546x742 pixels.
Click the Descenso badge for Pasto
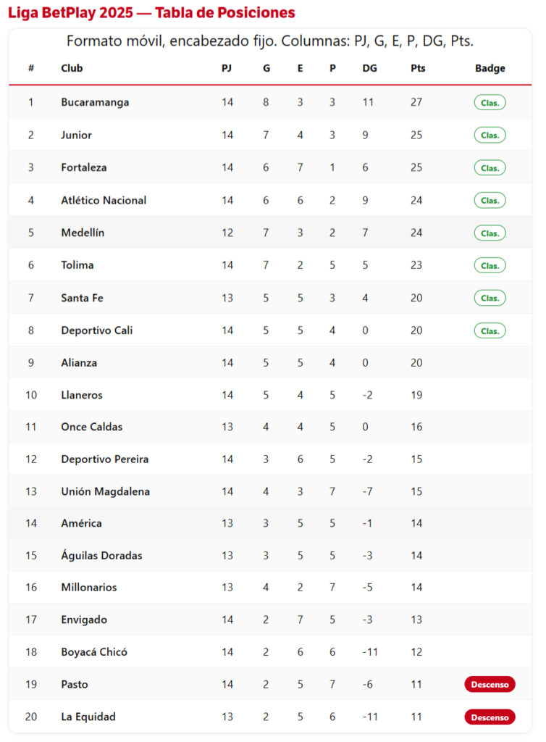490,684
